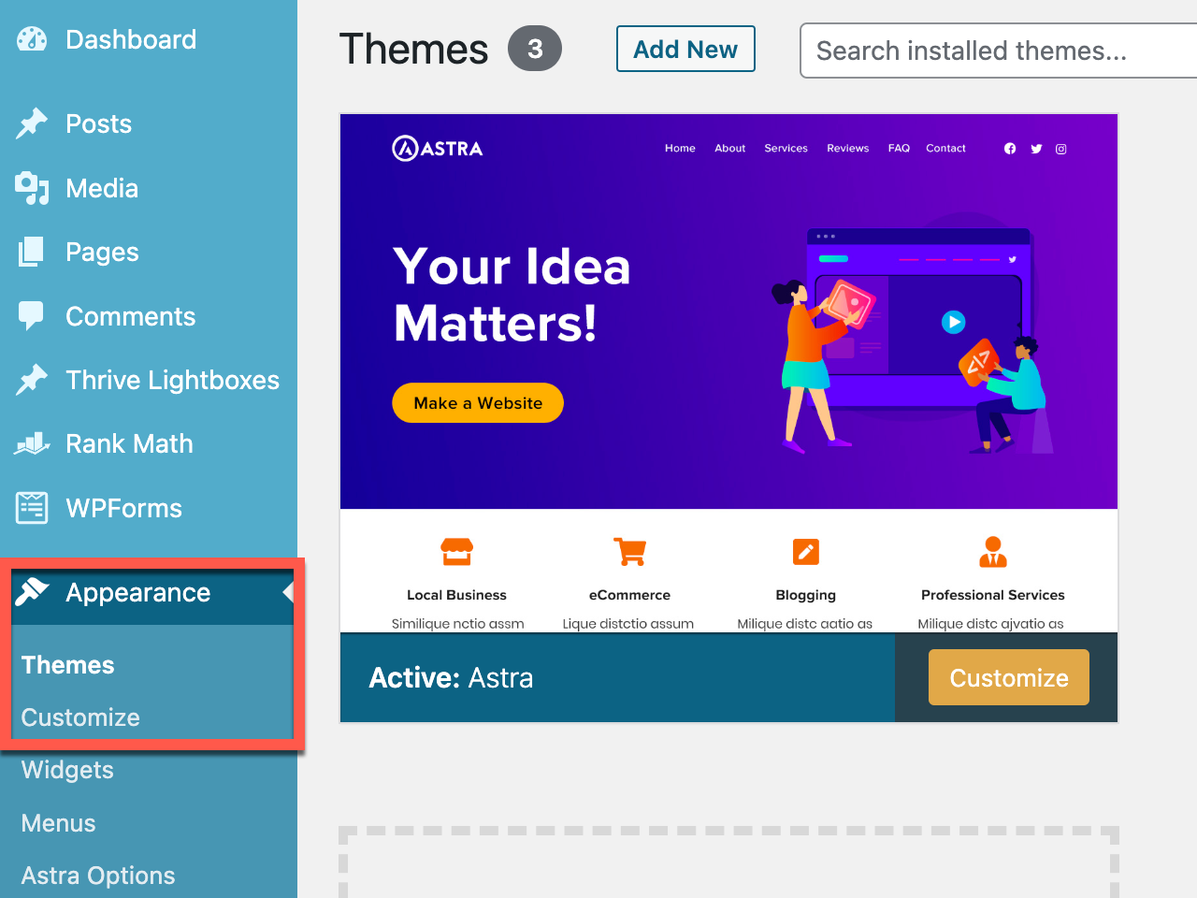The height and width of the screenshot is (898, 1197).
Task: Click the play button in the illustration
Action: point(953,322)
